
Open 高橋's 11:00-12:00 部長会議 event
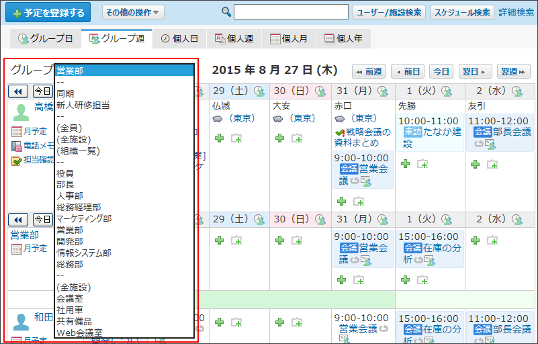(x=500, y=133)
